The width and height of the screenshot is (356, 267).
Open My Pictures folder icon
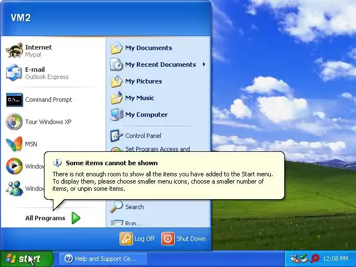coord(116,81)
